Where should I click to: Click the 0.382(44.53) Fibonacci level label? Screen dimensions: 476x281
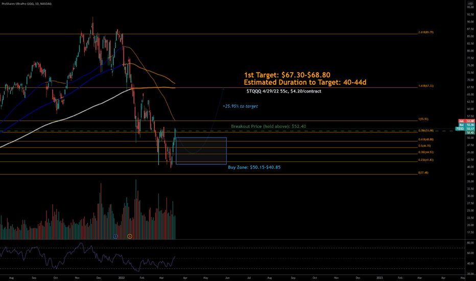(426, 152)
